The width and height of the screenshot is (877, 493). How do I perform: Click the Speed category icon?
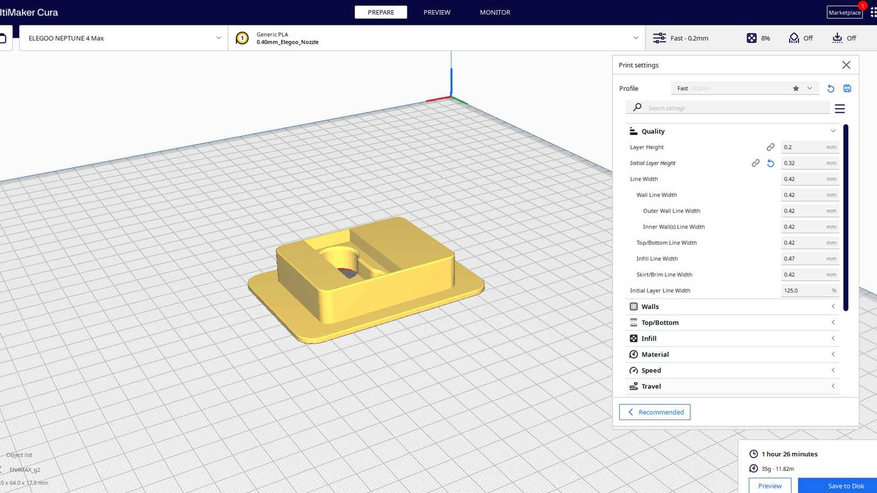pos(634,371)
